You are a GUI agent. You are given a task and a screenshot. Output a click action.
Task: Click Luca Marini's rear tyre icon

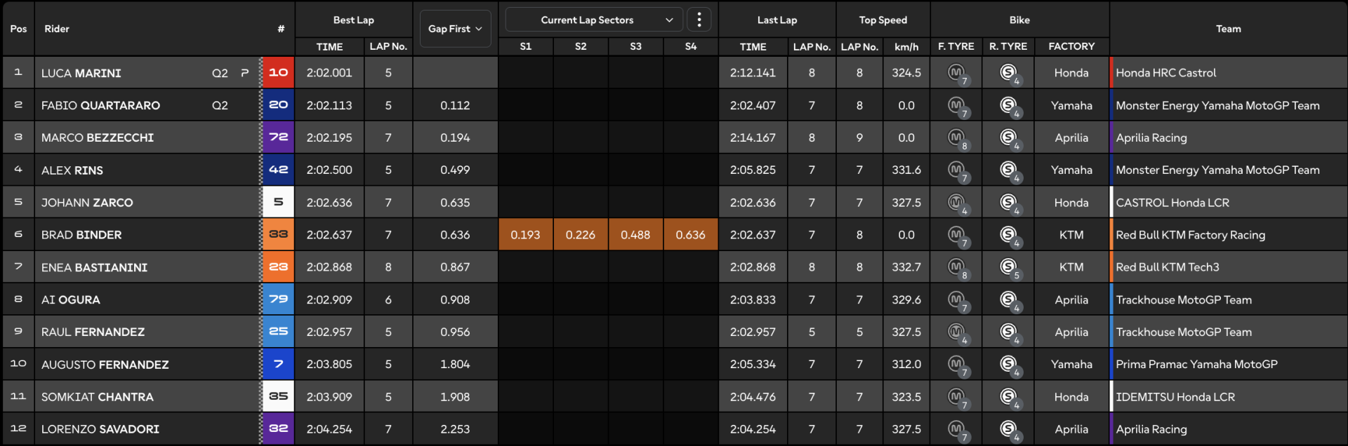[x=1010, y=73]
